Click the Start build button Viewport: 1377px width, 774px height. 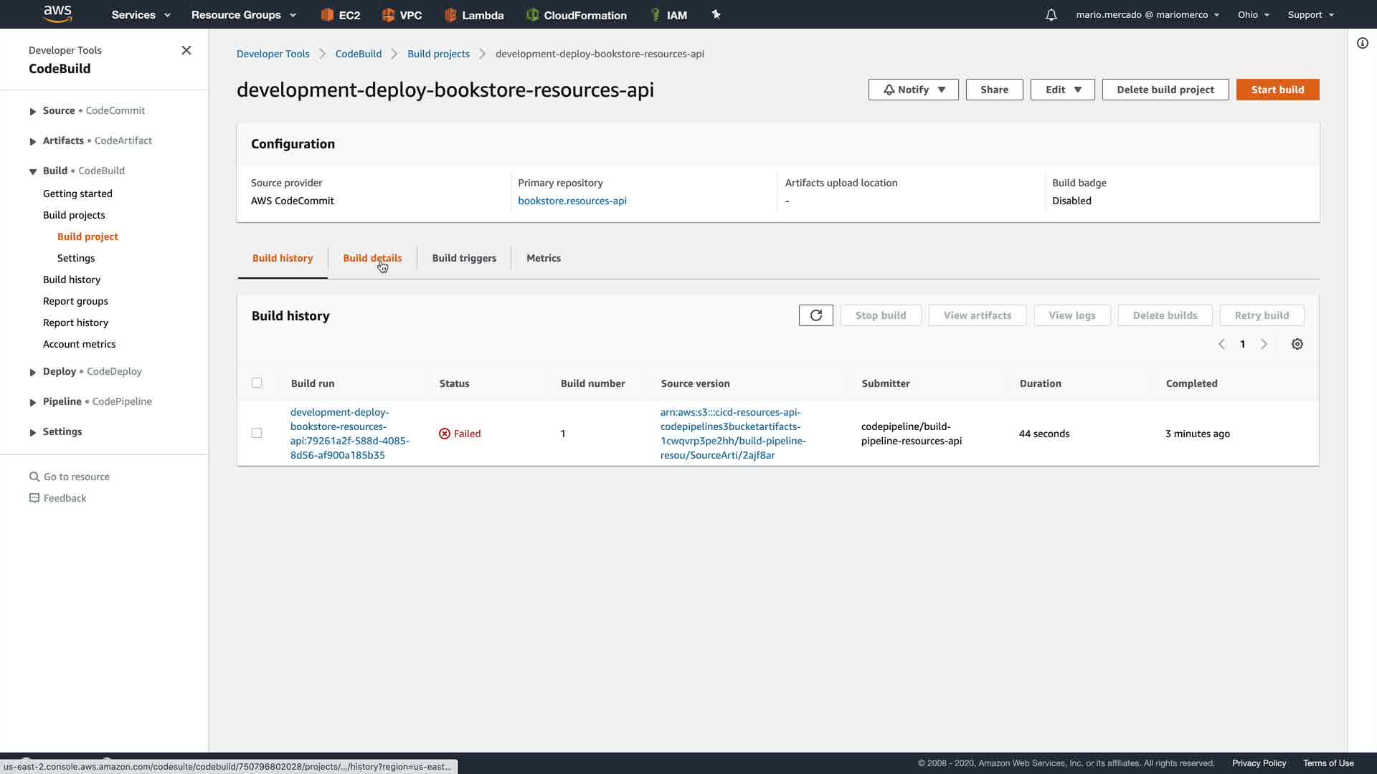(1277, 90)
